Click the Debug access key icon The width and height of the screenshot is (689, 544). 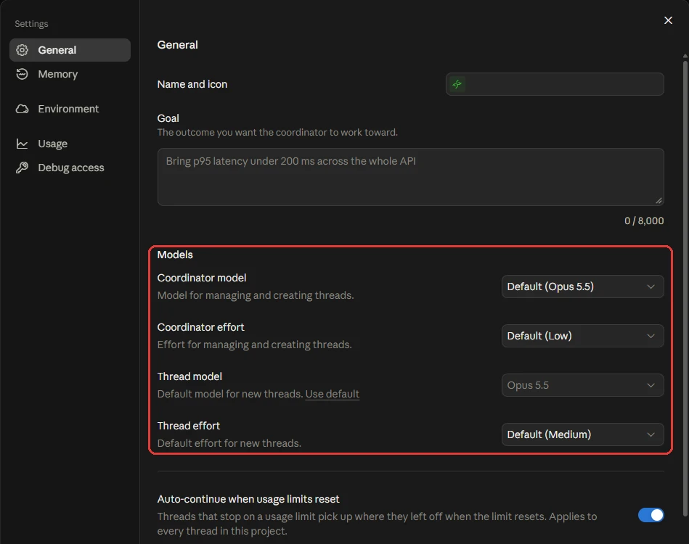(x=22, y=168)
